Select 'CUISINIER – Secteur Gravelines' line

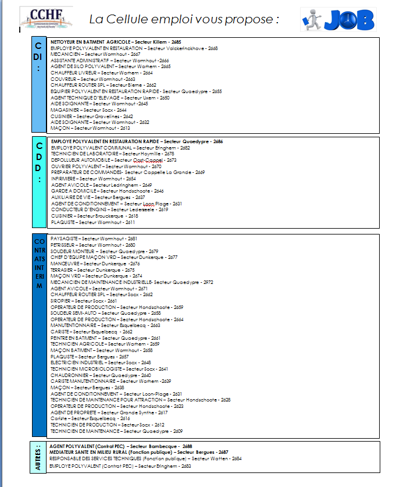click(91, 116)
